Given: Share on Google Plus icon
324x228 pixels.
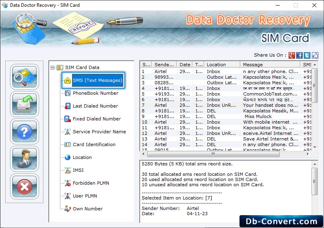Looking at the screenshot, I should [x=291, y=55].
